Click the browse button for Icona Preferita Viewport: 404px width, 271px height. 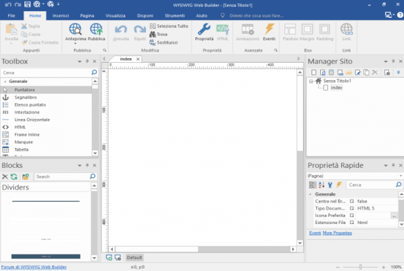pyautogui.click(x=394, y=215)
